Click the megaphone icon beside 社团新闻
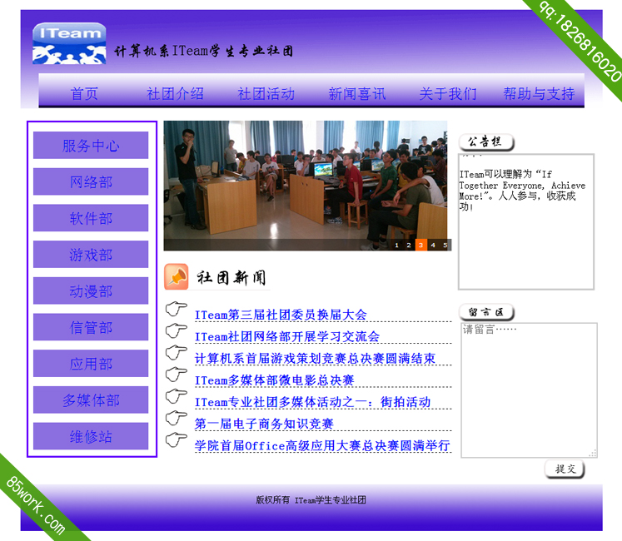Screen dimensions: 622x541 177,276
